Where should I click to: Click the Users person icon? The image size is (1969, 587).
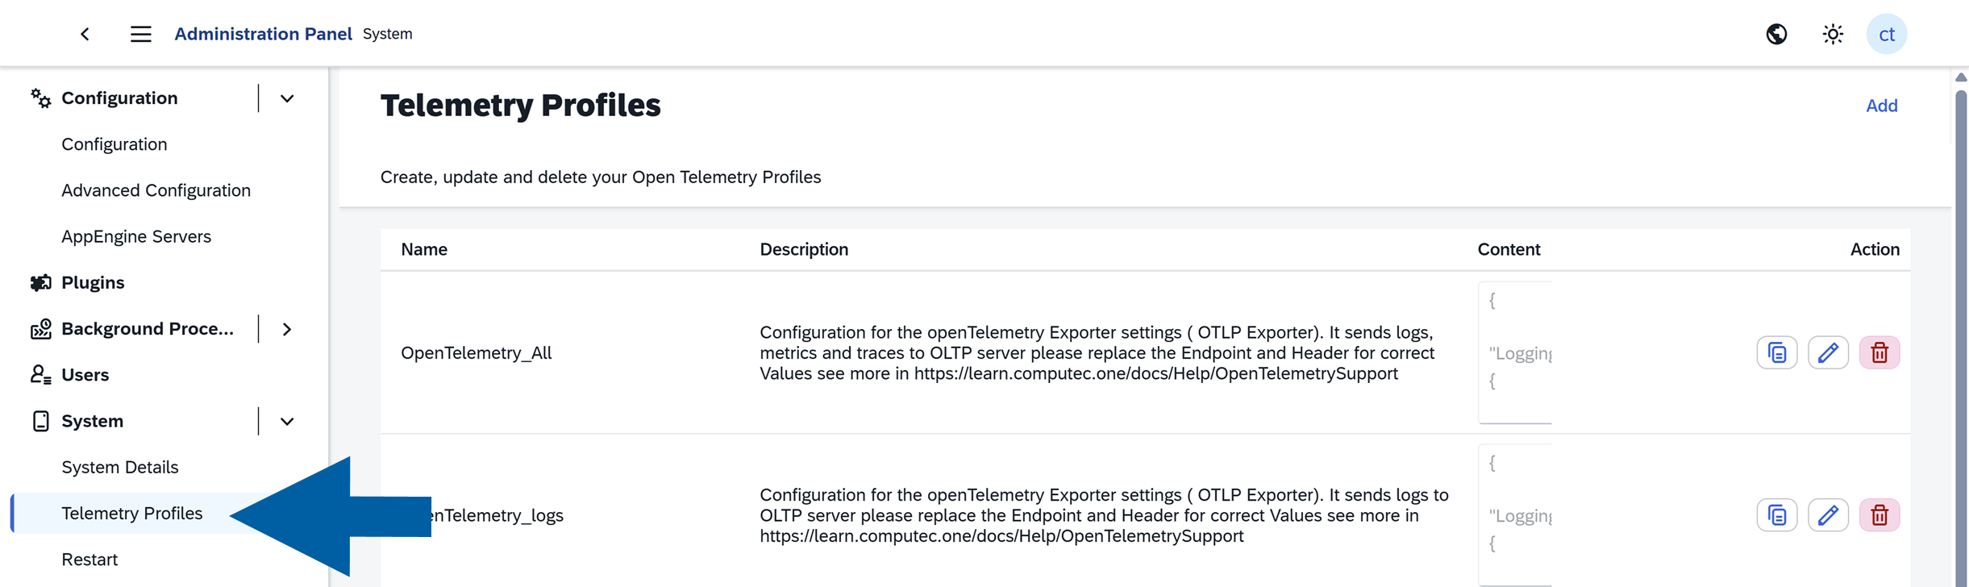pos(40,375)
